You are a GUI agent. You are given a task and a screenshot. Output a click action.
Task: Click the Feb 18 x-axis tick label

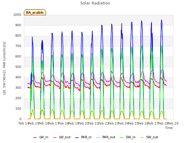(64, 123)
